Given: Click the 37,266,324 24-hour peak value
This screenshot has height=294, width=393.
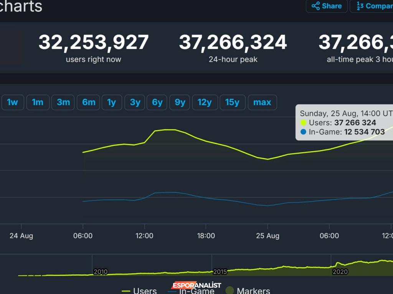Looking at the screenshot, I should tap(233, 42).
